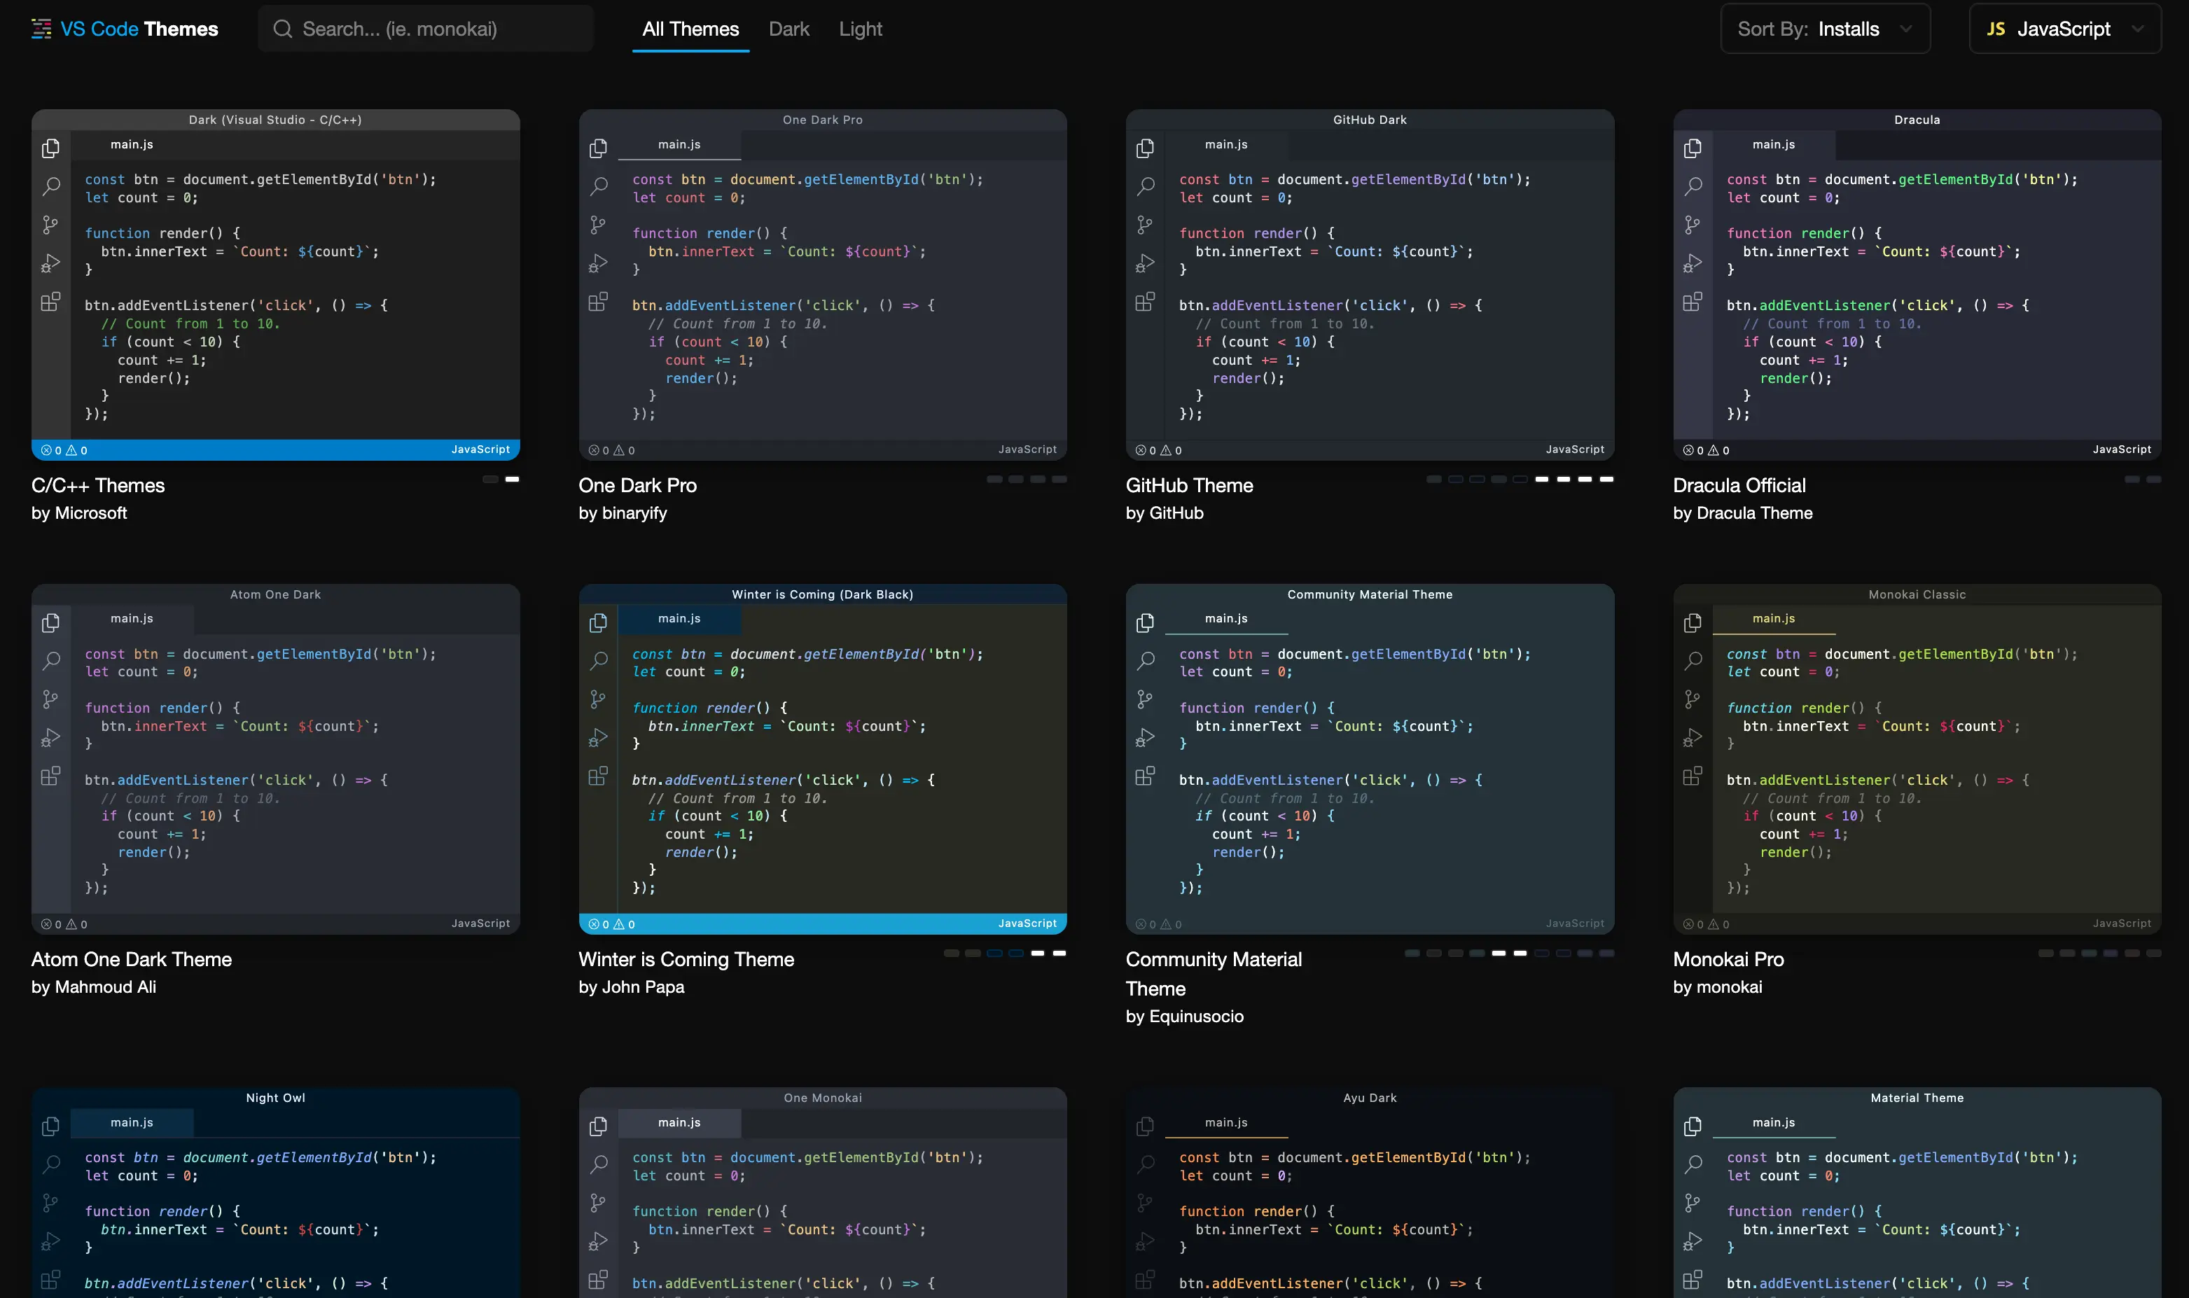Viewport: 2189px width, 1298px height.
Task: Open the One Dark Pro theme title
Action: (637, 485)
